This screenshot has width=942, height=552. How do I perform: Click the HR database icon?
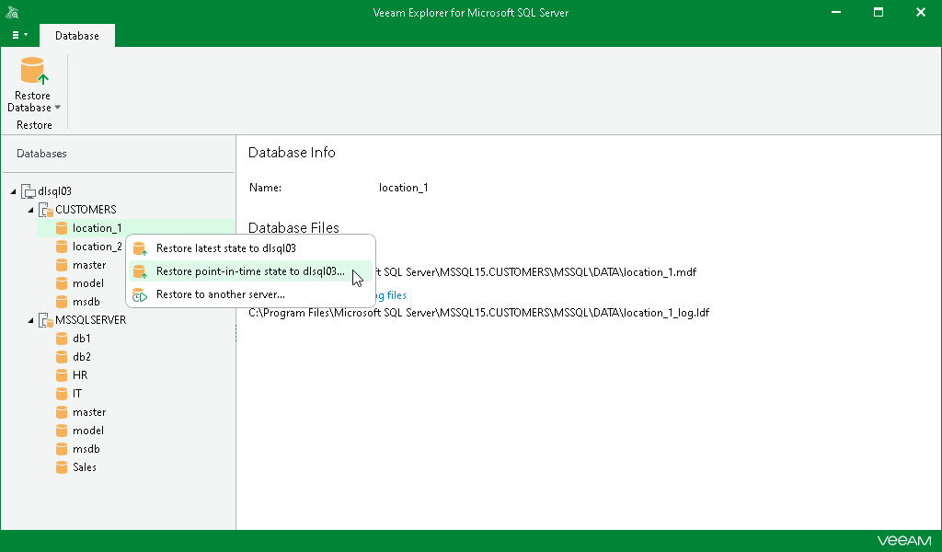pos(62,375)
